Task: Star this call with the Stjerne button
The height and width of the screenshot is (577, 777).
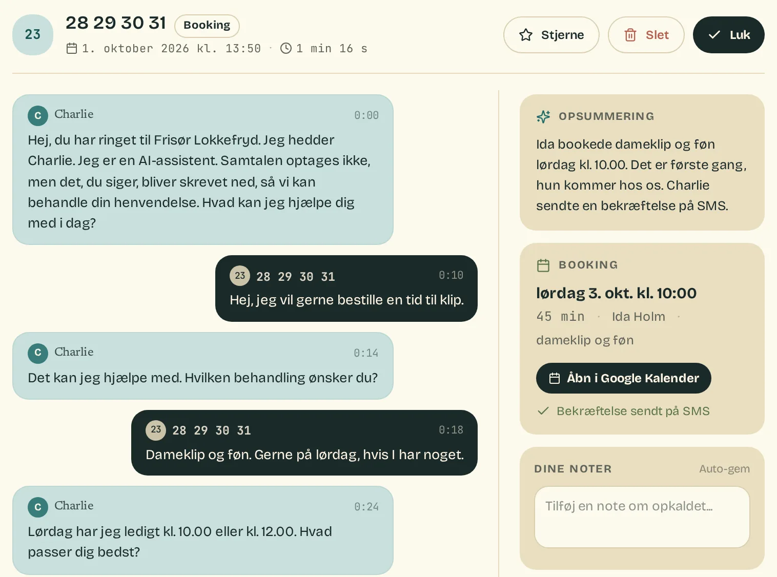Action: point(551,35)
